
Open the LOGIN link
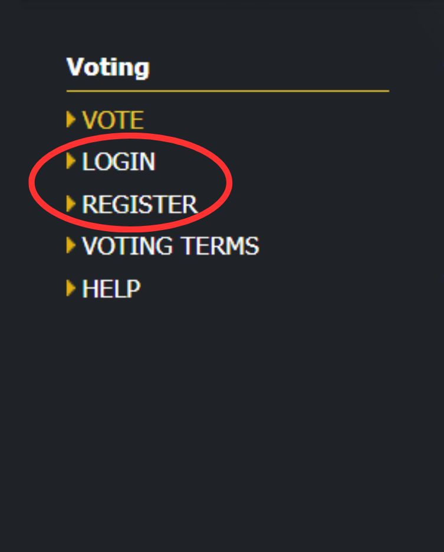pos(119,162)
